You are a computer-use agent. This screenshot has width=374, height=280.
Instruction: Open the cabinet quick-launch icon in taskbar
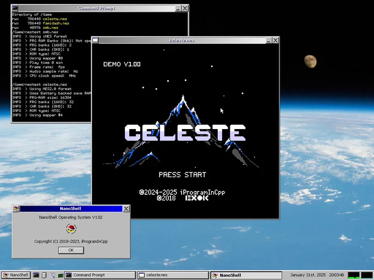44,275
